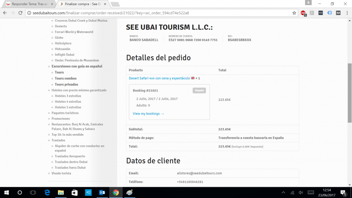
Task: Open Hoteles 5 estrellas link
Action: click(x=68, y=107)
